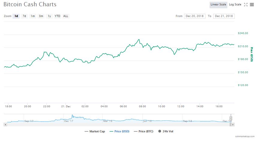Select the ALL zoom range
Screen dimensions: 263x144
click(66, 16)
